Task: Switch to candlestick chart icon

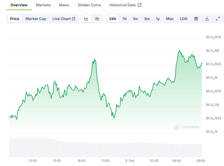Action: (97, 19)
